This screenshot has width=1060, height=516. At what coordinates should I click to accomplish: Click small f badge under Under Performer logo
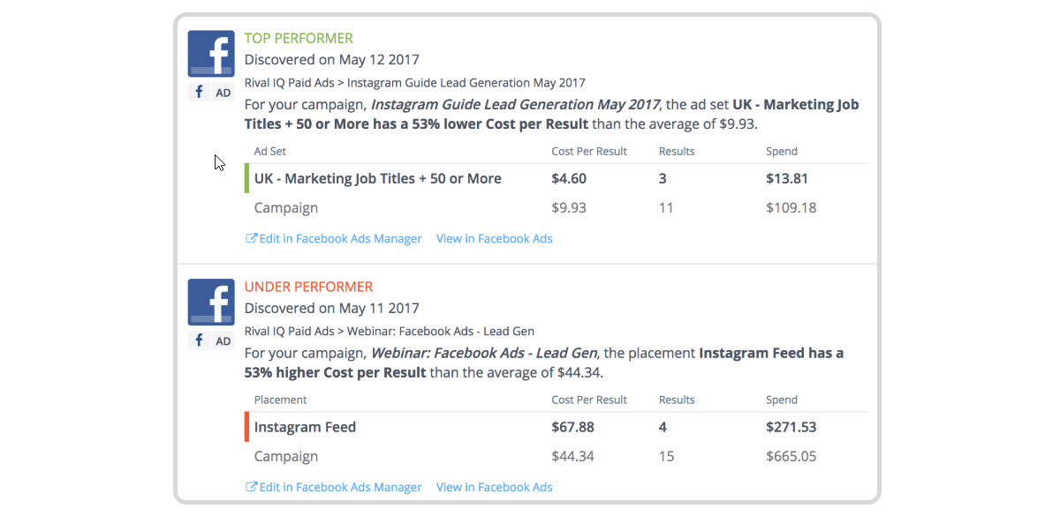coord(199,340)
